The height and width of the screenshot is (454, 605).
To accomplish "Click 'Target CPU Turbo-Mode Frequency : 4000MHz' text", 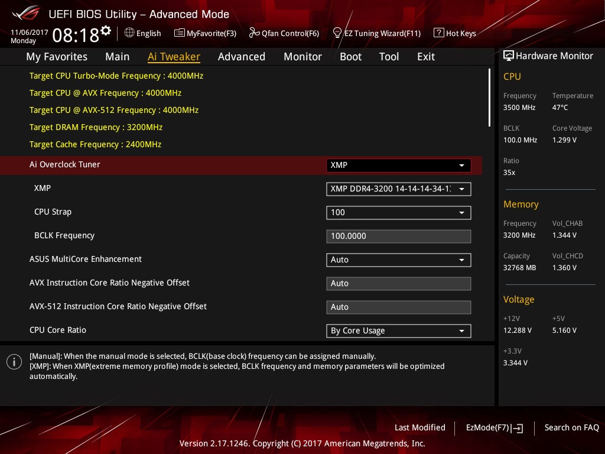I will click(116, 76).
